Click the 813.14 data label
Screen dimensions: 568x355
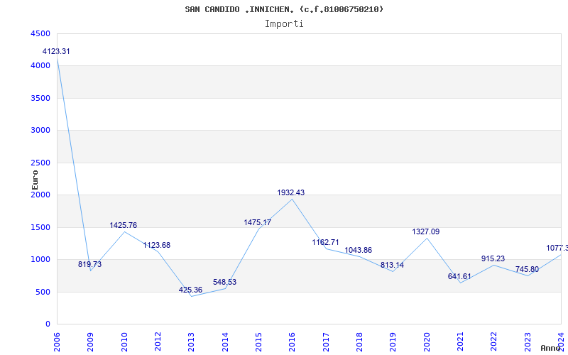coord(392,265)
